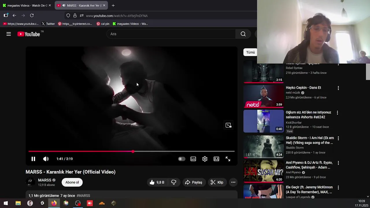This screenshot has width=370, height=208.
Task: Click KickShortlar channel name
Action: [x=294, y=122]
